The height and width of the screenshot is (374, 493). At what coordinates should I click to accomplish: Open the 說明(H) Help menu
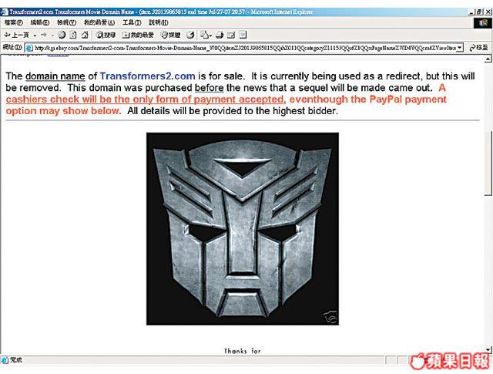tap(159, 22)
